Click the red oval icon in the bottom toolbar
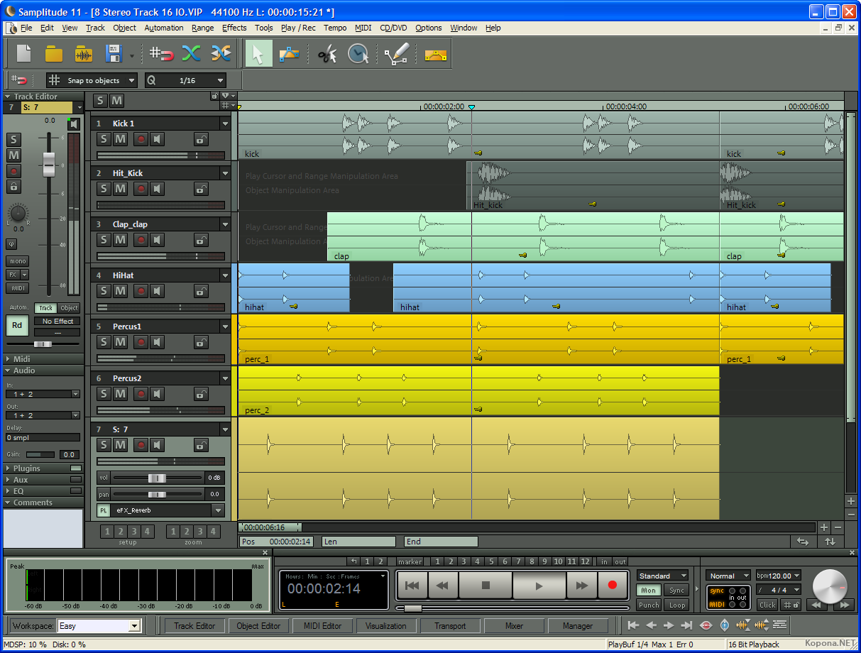861x653 pixels. [x=706, y=625]
